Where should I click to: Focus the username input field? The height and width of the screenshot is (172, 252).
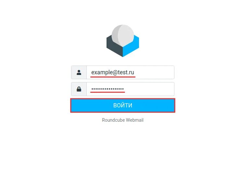pos(130,72)
